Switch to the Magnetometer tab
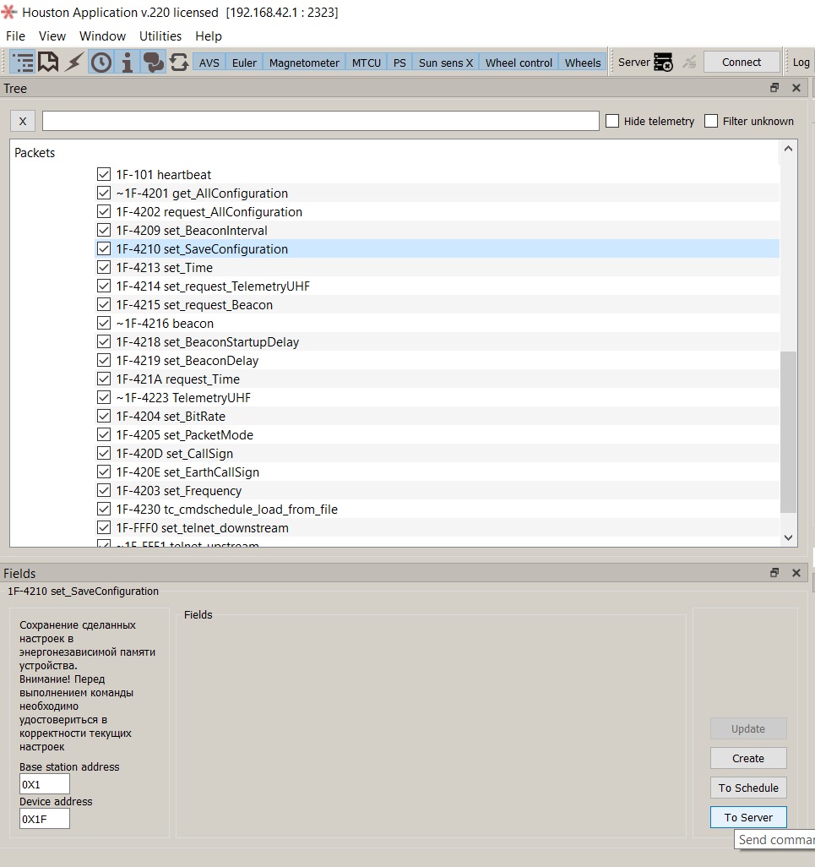The image size is (815, 867). [304, 63]
